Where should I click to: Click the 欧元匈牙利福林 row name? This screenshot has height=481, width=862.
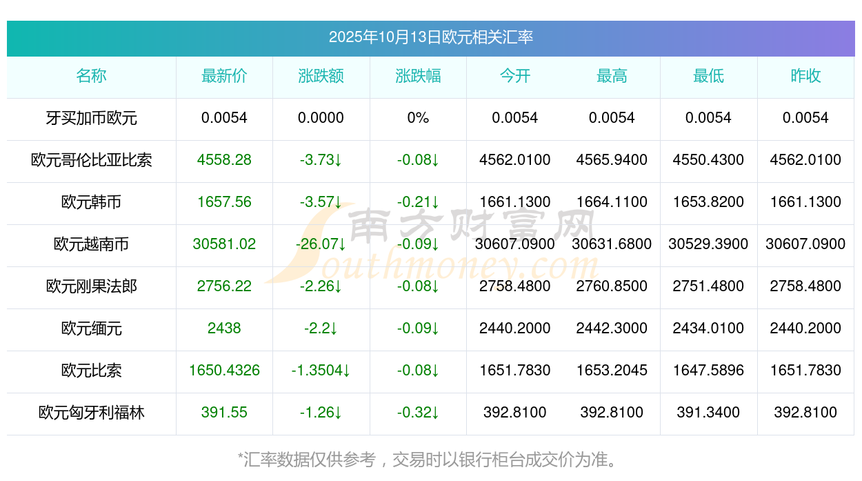91,413
